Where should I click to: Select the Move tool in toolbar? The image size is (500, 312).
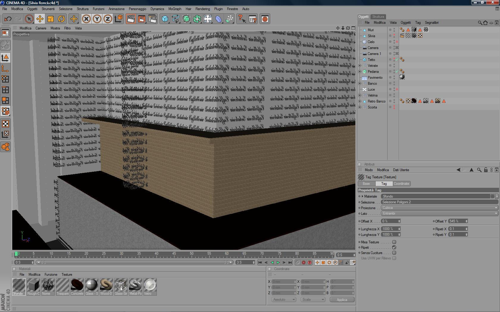(40, 19)
